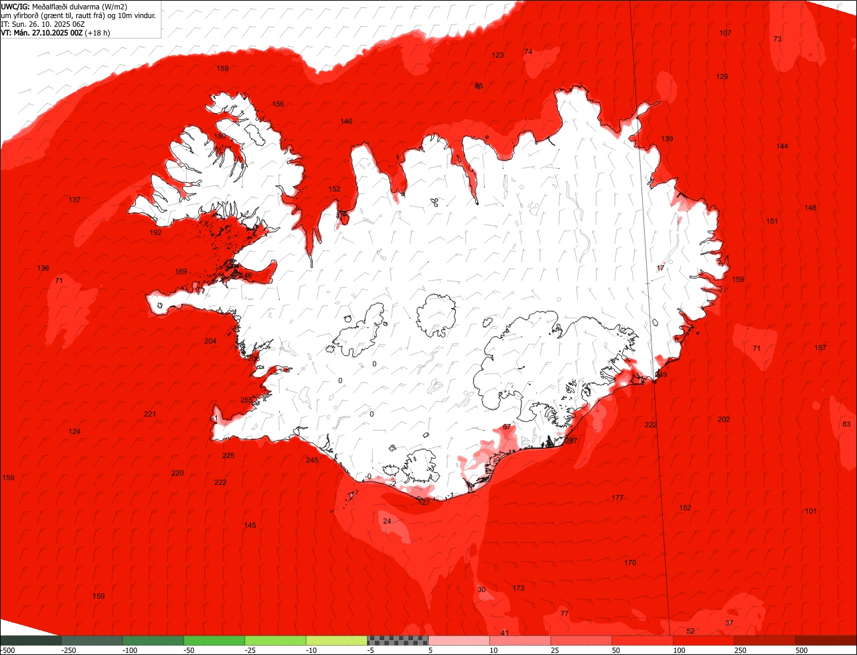The image size is (857, 655).
Task: Click the title text 'UWC/IG: Meðalflæði dulvarma (W/m2)'
Action: tap(64, 7)
